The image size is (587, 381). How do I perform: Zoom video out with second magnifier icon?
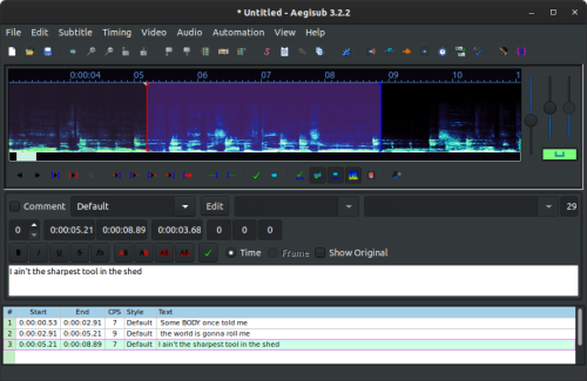[x=108, y=51]
